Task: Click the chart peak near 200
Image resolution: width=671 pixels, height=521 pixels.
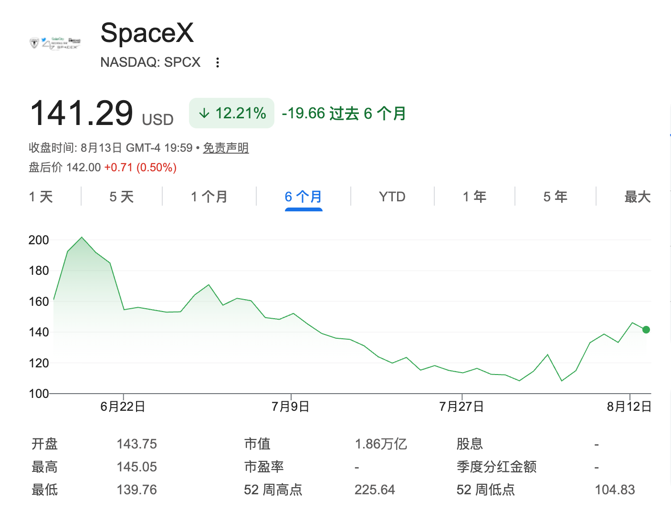Action: click(82, 238)
